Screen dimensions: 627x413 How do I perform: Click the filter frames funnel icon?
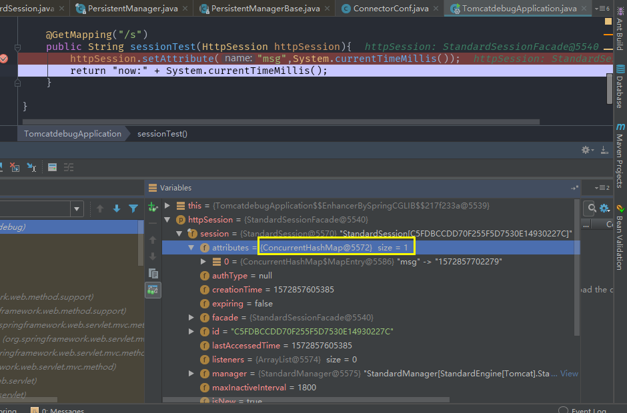pos(133,208)
